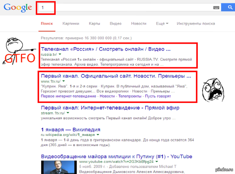Expand arrow next to www.1tv.ru/ URL
Image resolution: width=235 pixels, height=174 pixels.
click(x=63, y=81)
